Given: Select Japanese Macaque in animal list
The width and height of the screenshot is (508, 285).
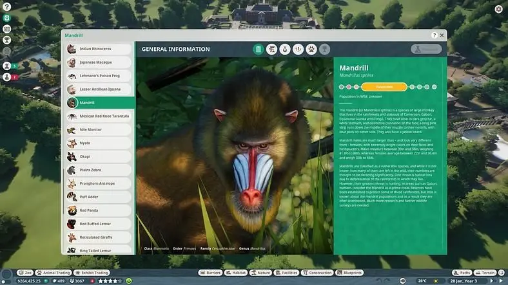Looking at the screenshot, I should 99,62.
